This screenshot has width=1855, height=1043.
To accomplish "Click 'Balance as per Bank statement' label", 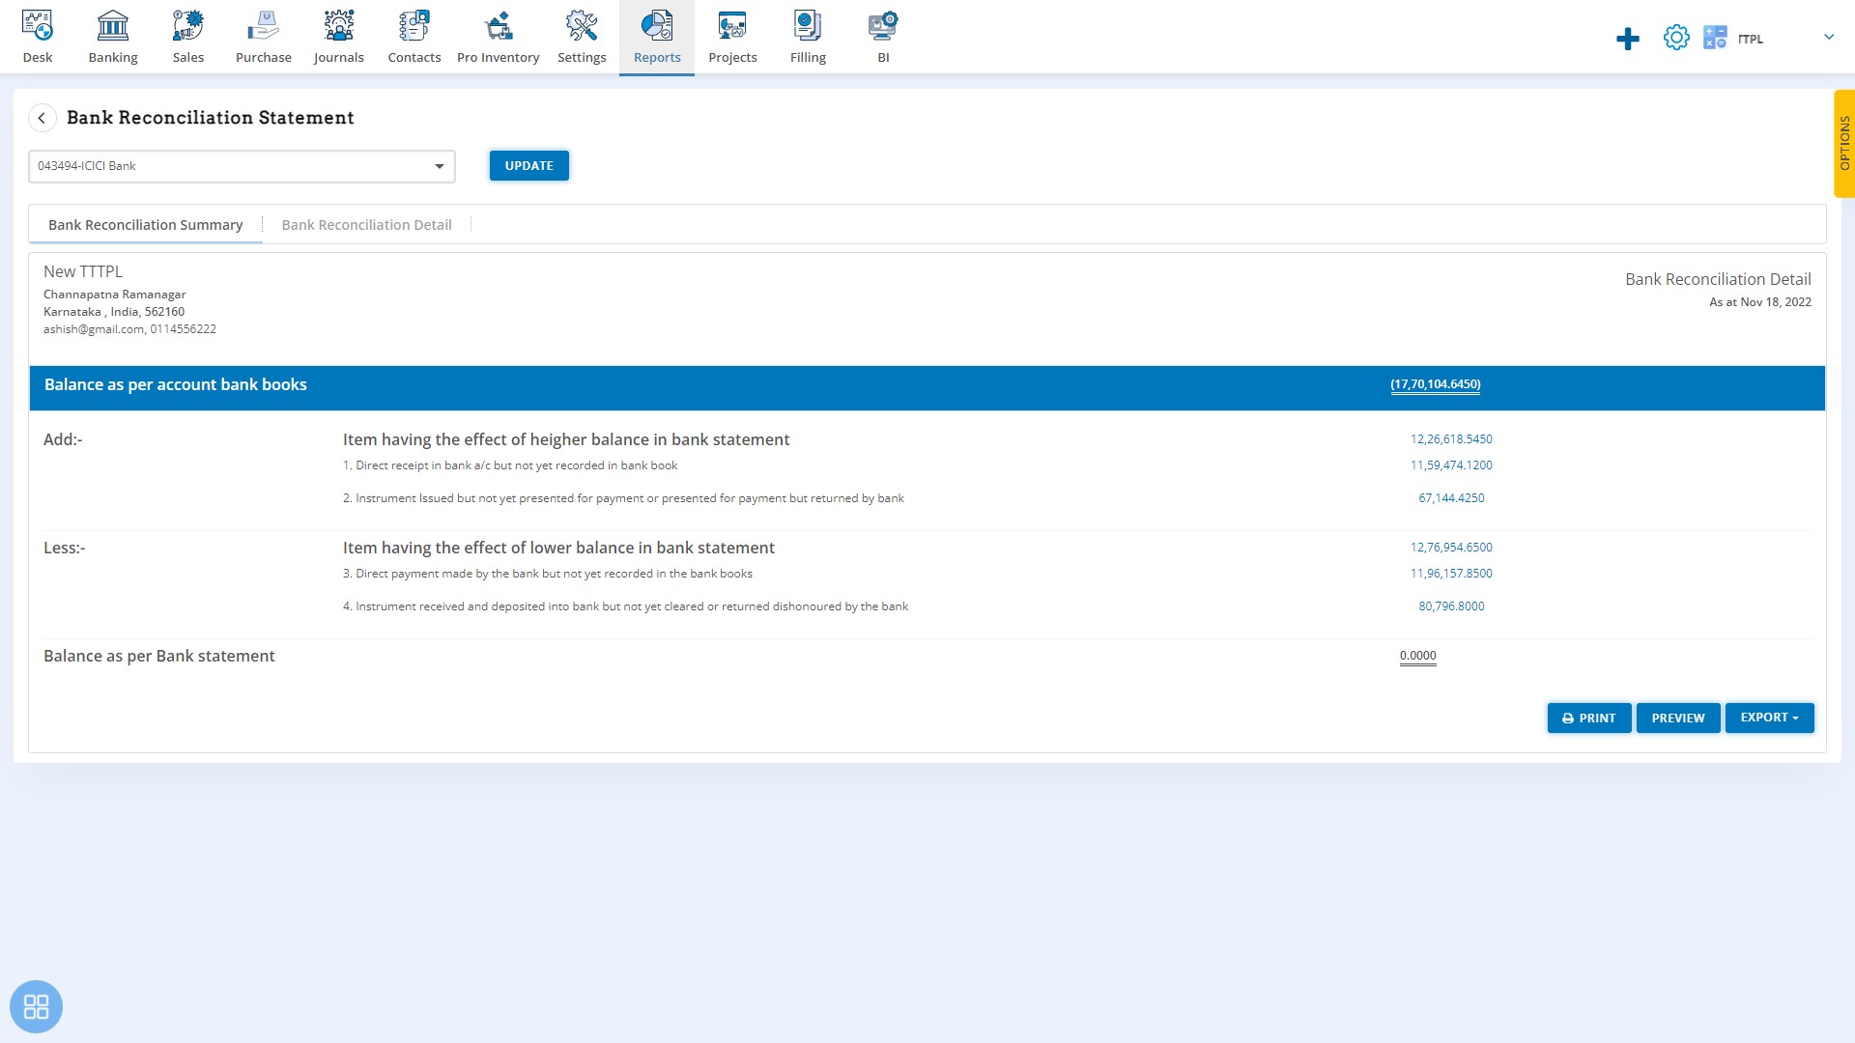I will tap(159, 656).
